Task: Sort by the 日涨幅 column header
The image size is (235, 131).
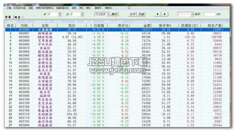Action: [x=97, y=25]
